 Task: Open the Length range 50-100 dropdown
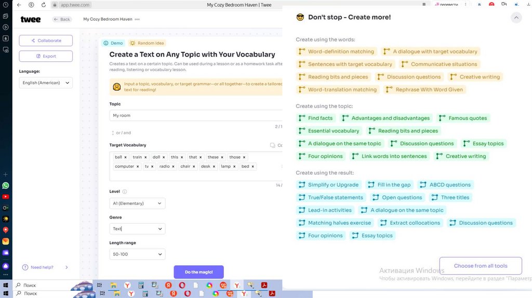pos(137,254)
